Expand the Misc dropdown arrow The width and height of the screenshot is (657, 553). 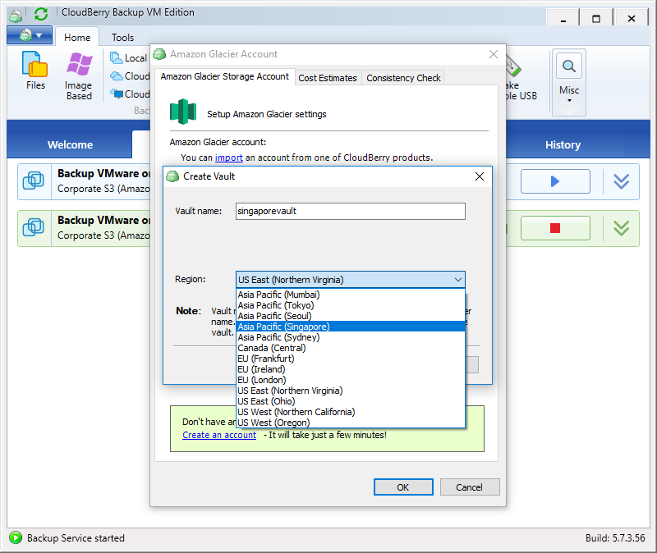click(569, 100)
